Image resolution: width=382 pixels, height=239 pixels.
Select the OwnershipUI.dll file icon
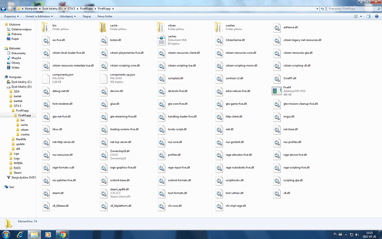pos(104,155)
